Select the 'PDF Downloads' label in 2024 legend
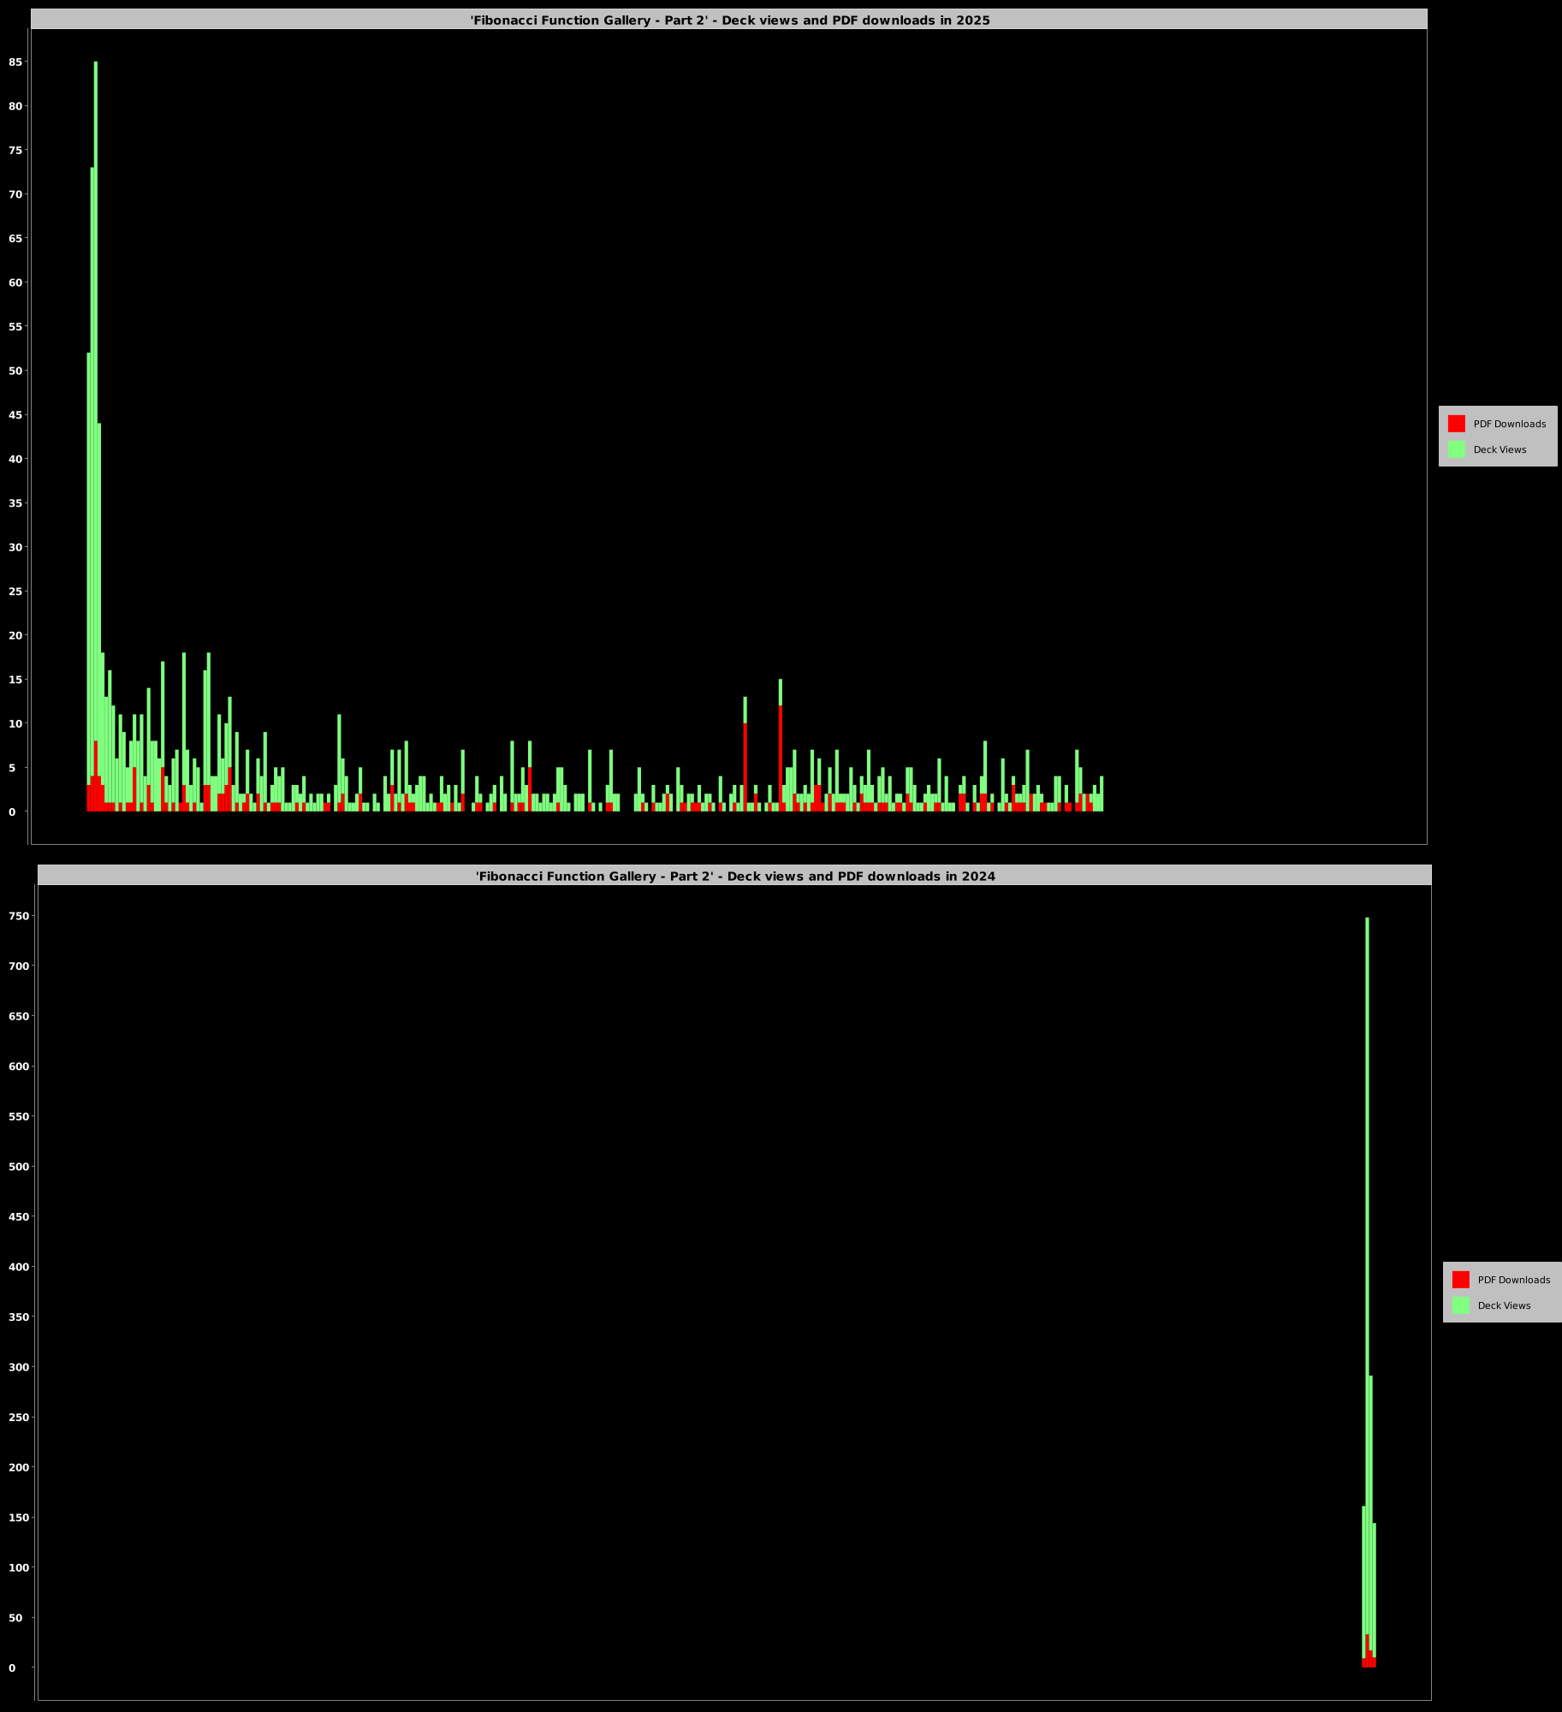 point(1513,1280)
